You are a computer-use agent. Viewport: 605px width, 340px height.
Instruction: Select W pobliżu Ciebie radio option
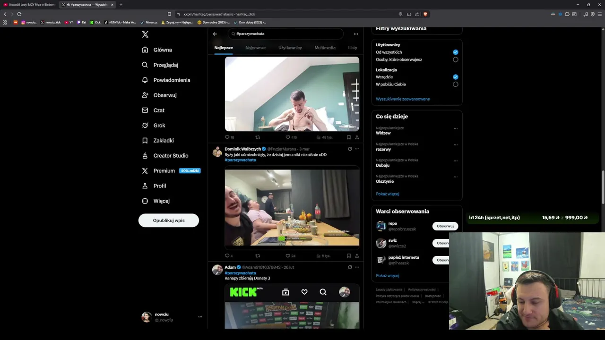456,85
